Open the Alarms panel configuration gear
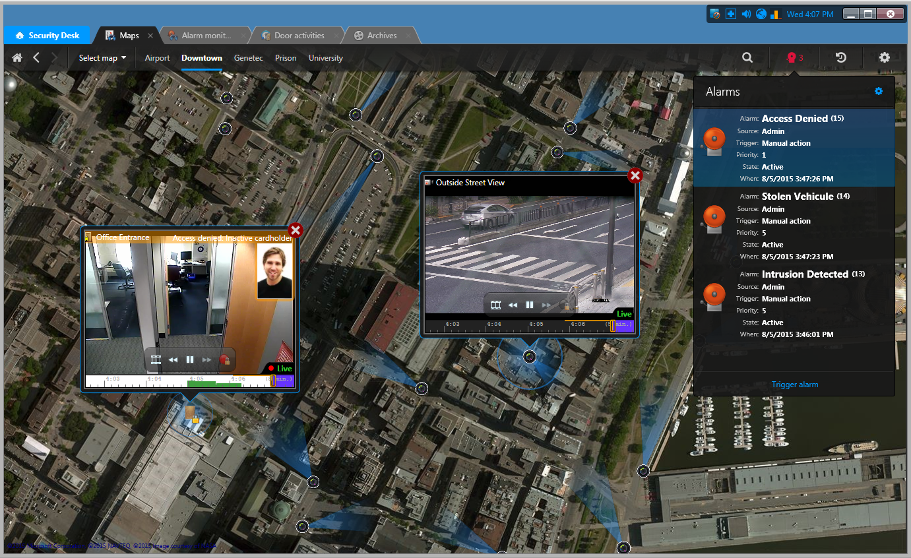911x558 pixels. [x=878, y=91]
